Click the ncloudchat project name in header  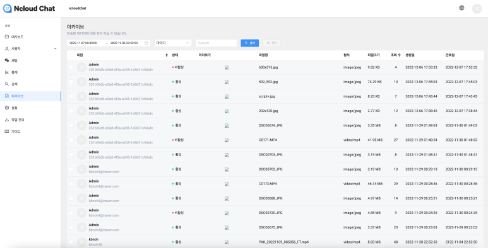77,8
